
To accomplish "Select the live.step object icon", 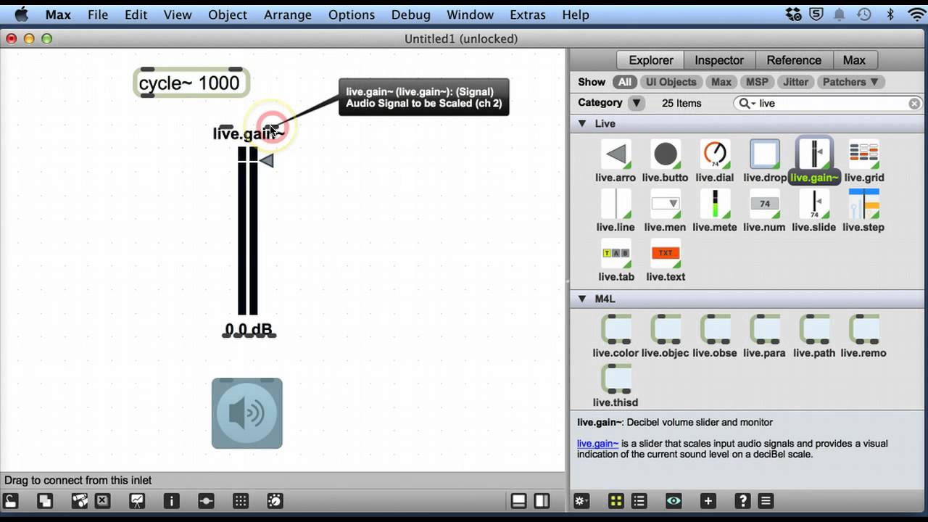I will [x=863, y=204].
